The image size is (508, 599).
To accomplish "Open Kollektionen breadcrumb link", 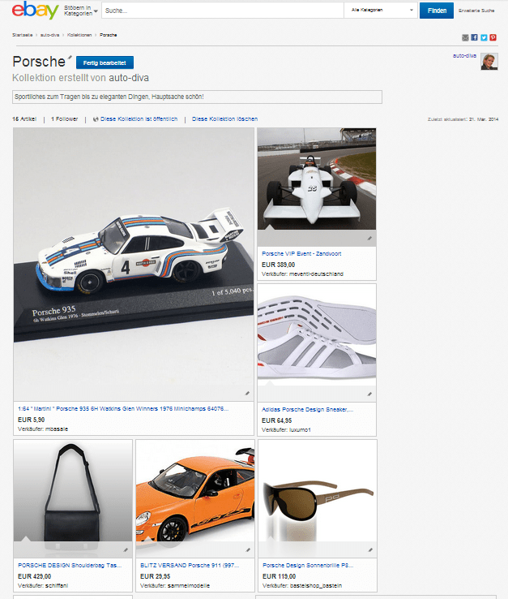I will click(79, 35).
